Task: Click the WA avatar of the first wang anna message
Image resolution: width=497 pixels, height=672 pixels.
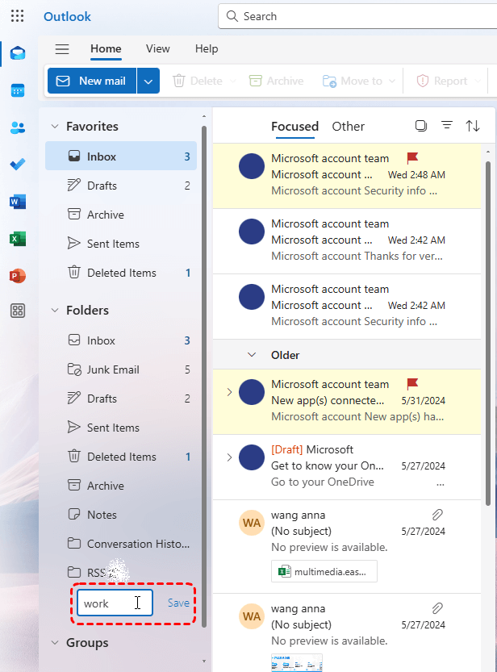Action: pos(252,523)
